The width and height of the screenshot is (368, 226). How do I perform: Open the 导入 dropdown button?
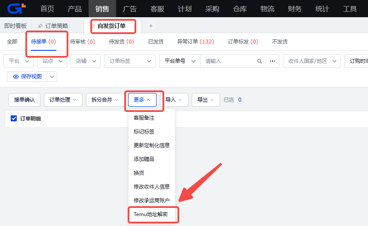pos(174,100)
